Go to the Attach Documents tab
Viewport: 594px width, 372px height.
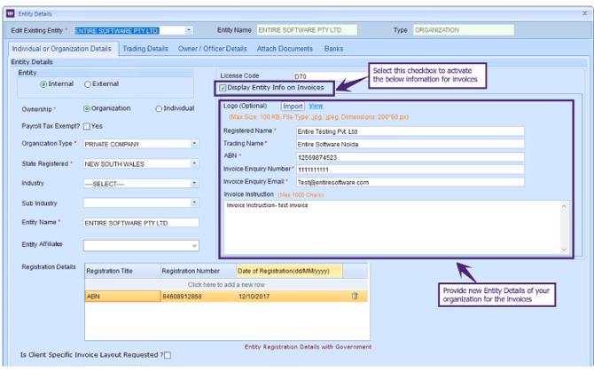click(285, 48)
